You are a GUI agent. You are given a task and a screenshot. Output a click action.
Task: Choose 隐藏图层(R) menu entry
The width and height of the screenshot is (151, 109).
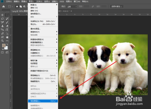pos(43,81)
